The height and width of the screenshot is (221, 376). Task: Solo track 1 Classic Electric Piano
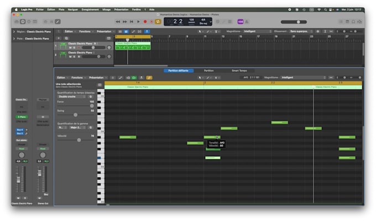click(74, 48)
